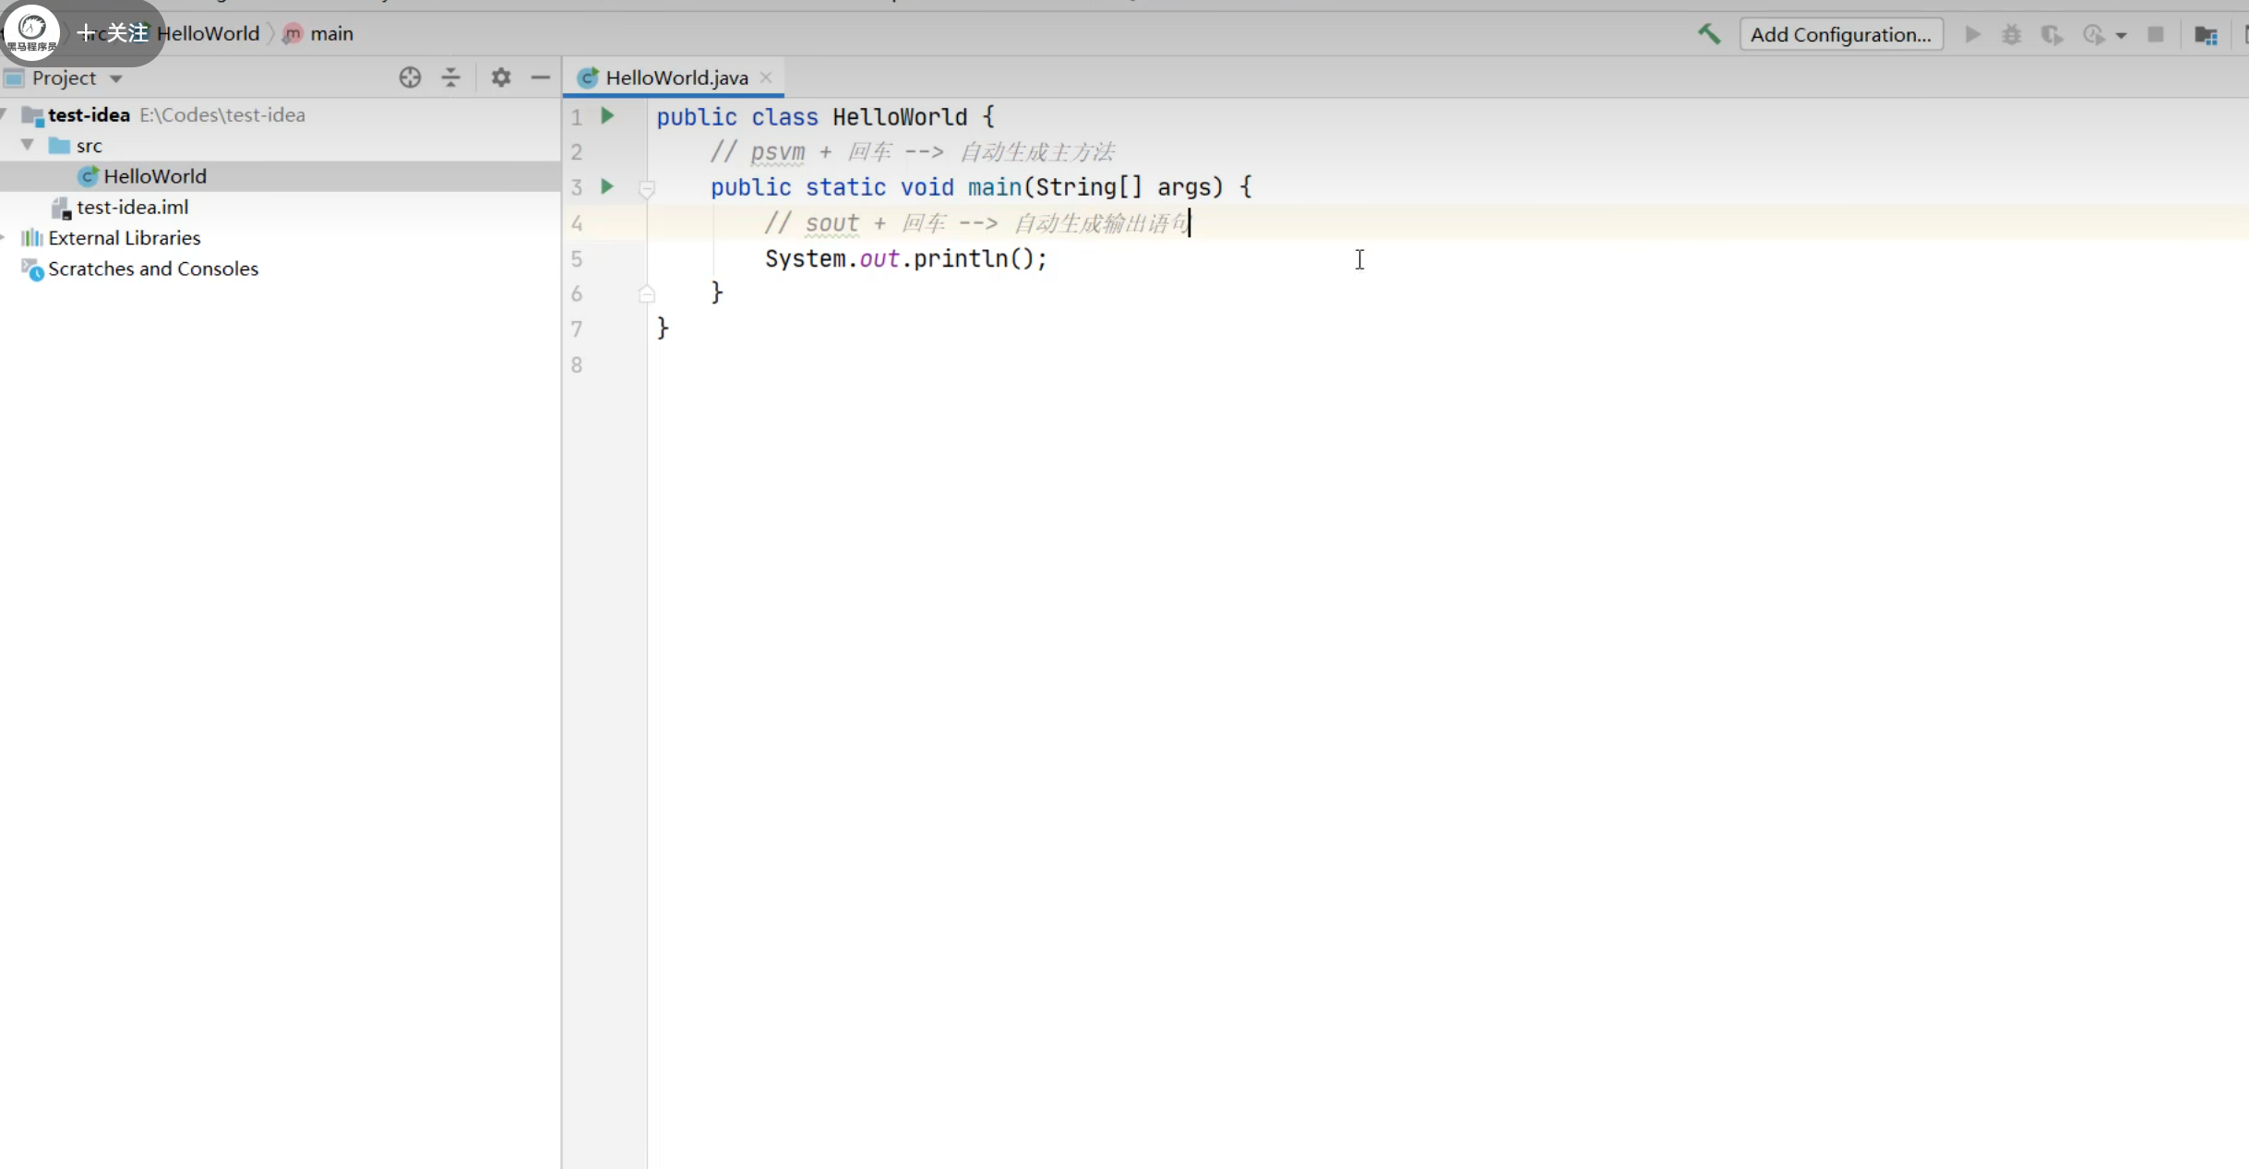
Task: Collapse the src folder
Action: [28, 145]
